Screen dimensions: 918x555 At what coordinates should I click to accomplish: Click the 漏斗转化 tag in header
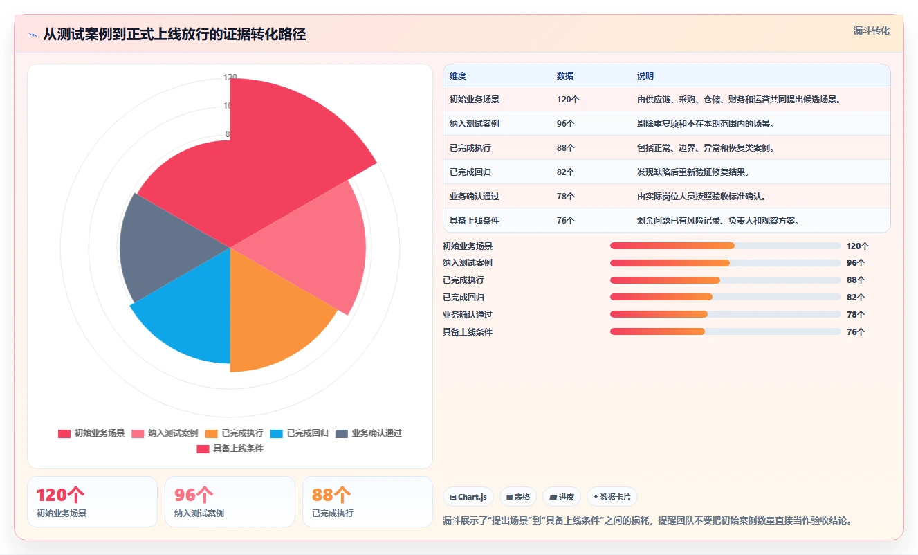tap(871, 30)
